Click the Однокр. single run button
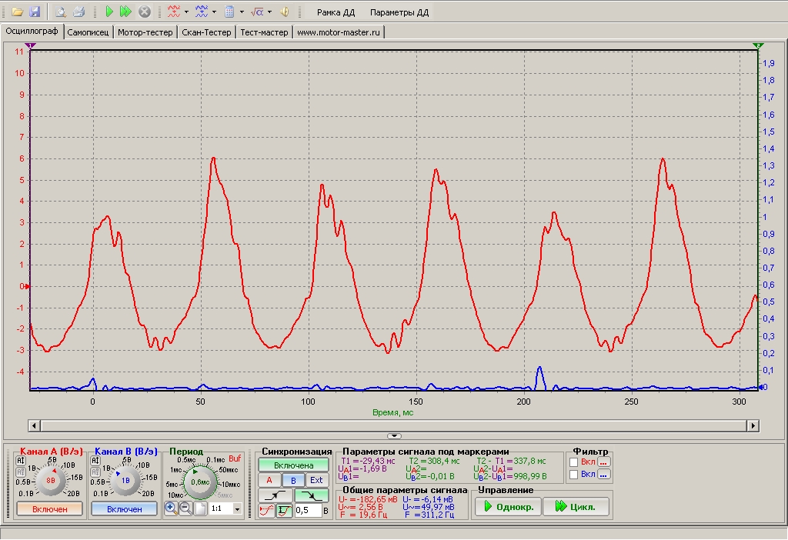 pos(508,506)
